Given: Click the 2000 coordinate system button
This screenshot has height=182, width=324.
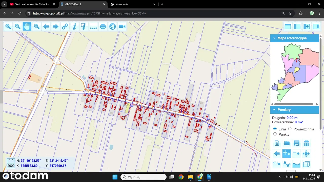Looking at the screenshot, I should [11, 166].
